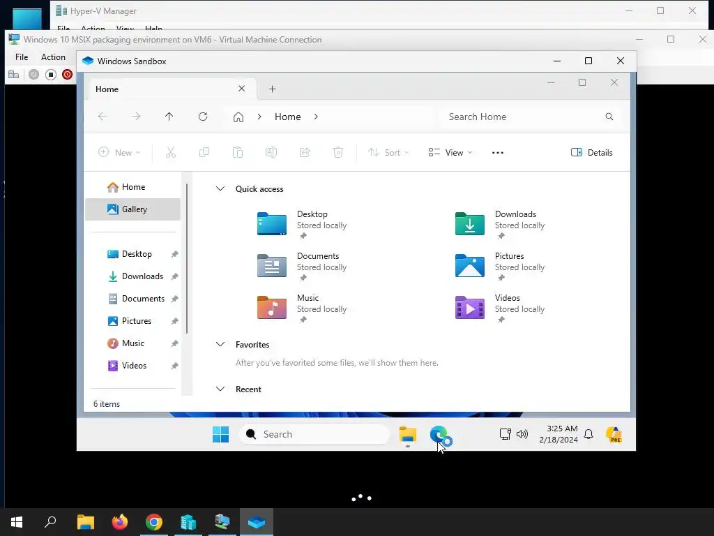Open Sandbox notification bell

point(588,434)
